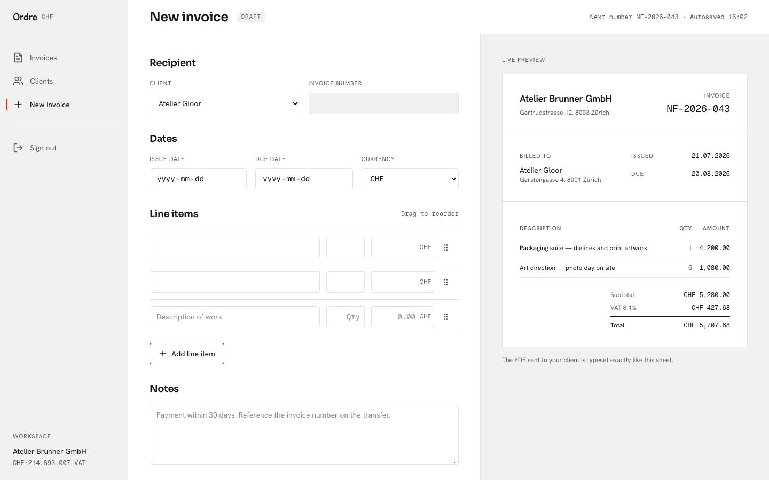
Task: Click Atelier Gloor under Billed to
Action: (x=541, y=170)
